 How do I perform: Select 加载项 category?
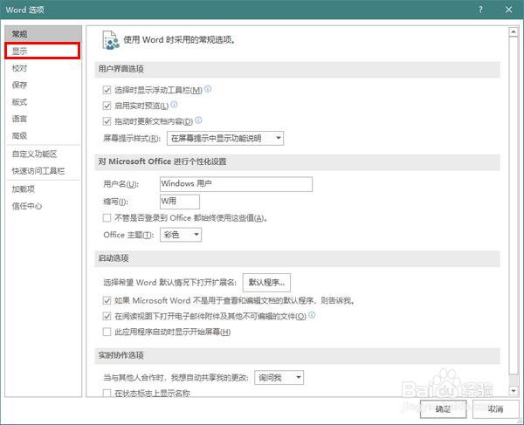point(43,189)
